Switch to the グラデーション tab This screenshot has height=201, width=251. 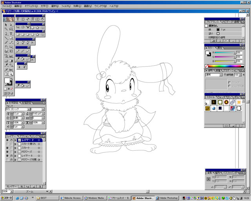click(230, 70)
